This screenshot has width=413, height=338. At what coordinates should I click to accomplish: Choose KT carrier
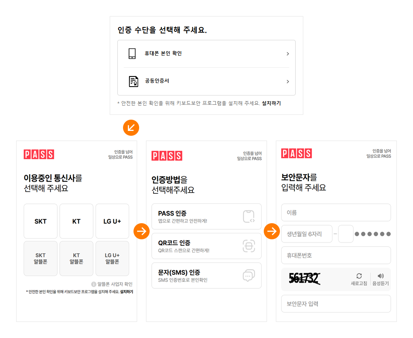76,221
